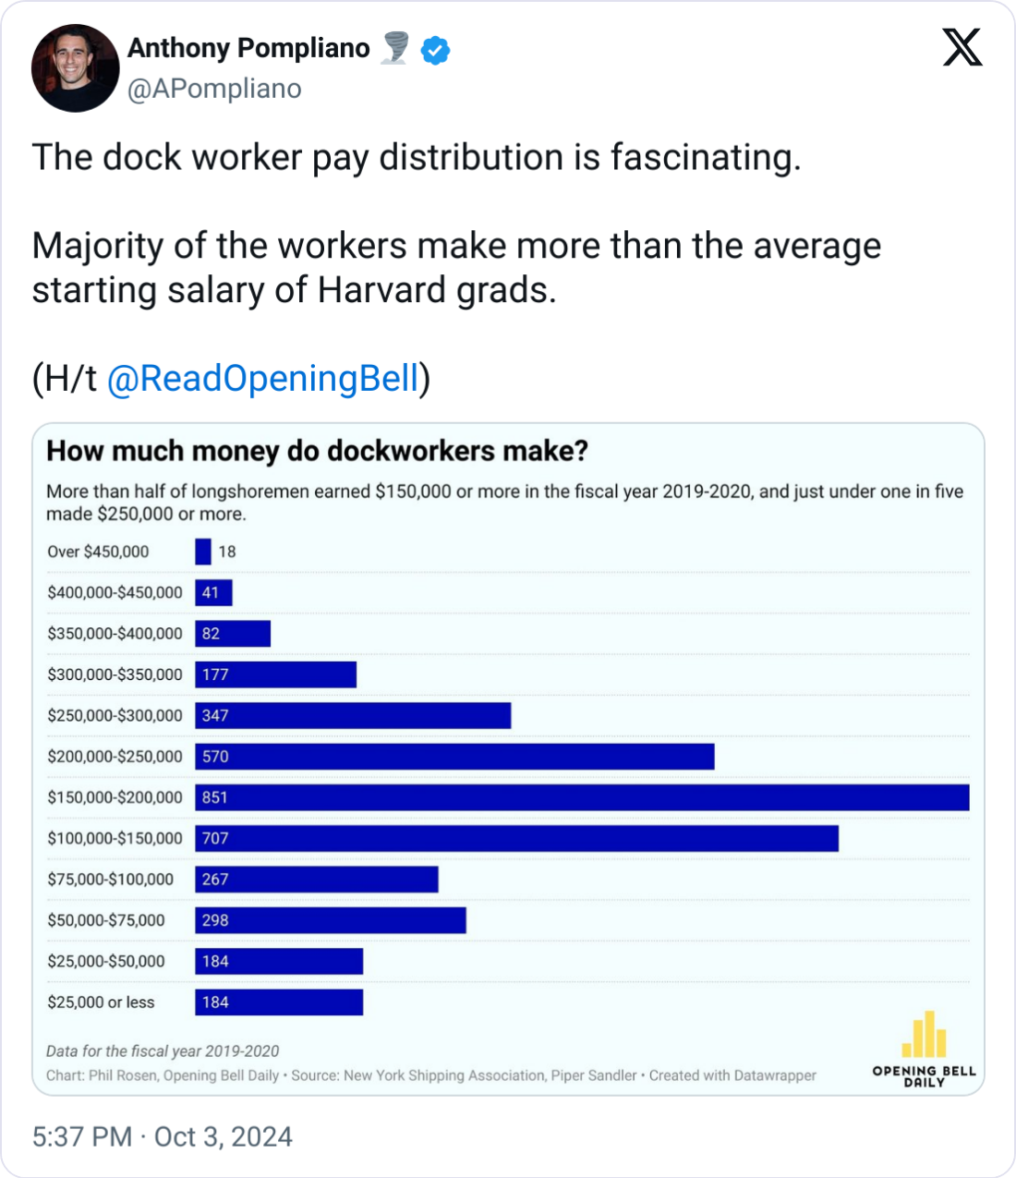Click the @APompliano handle
Viewport: 1016px width, 1178px height.
point(214,89)
